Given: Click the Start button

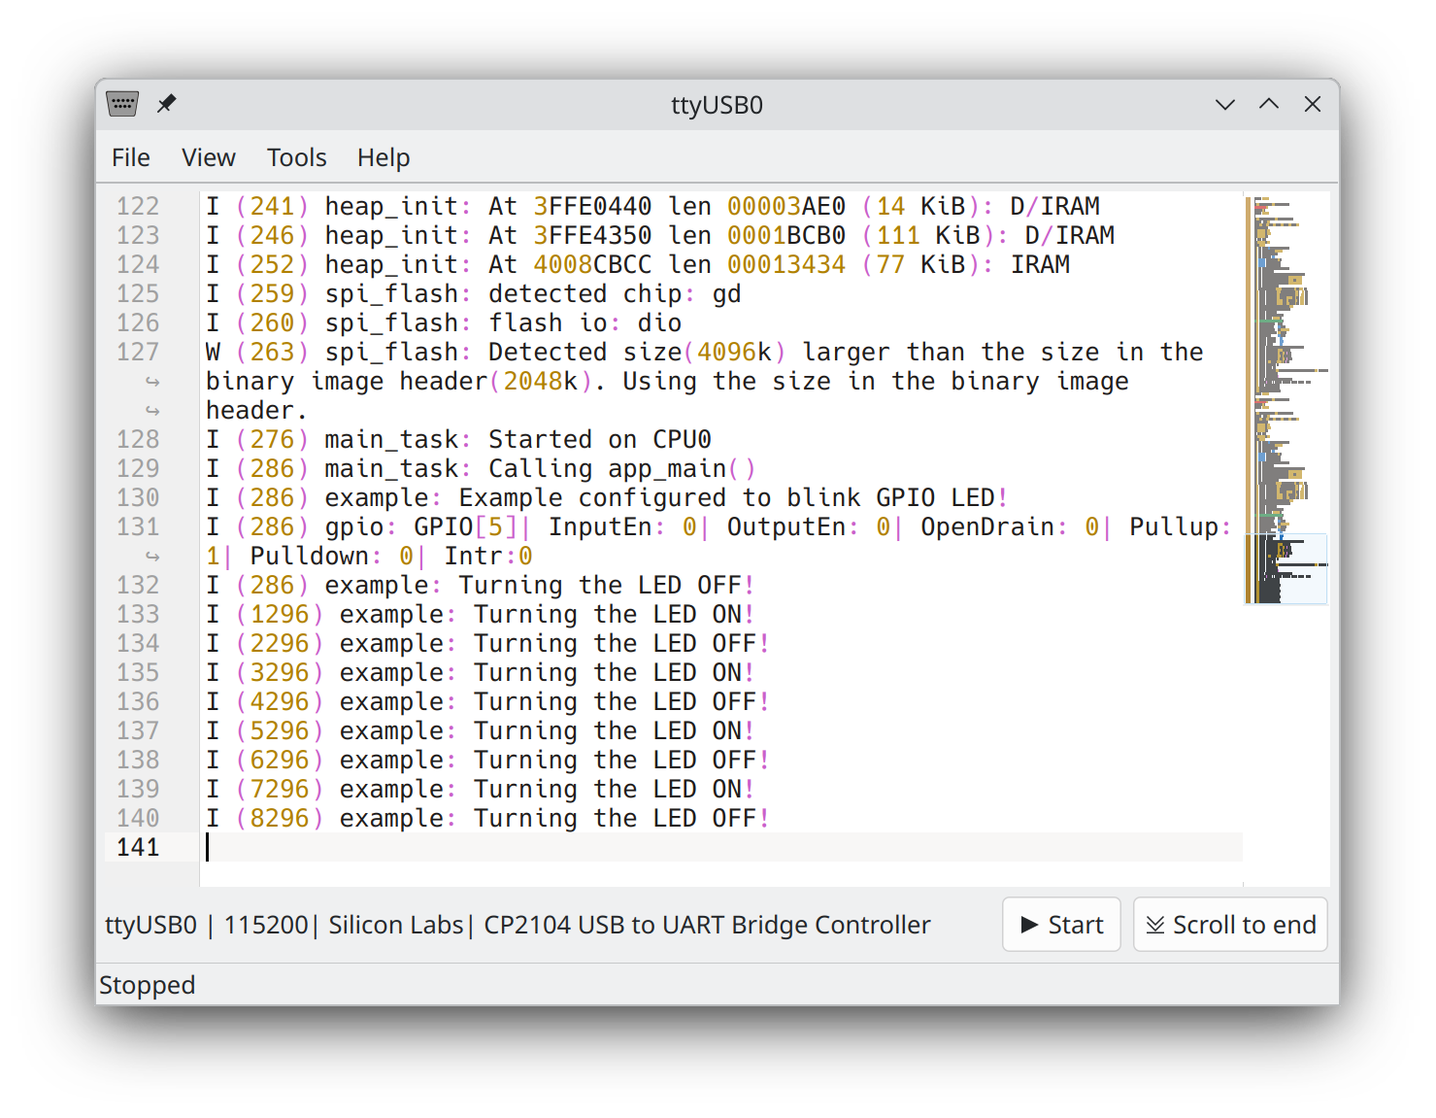Looking at the screenshot, I should 1061,925.
